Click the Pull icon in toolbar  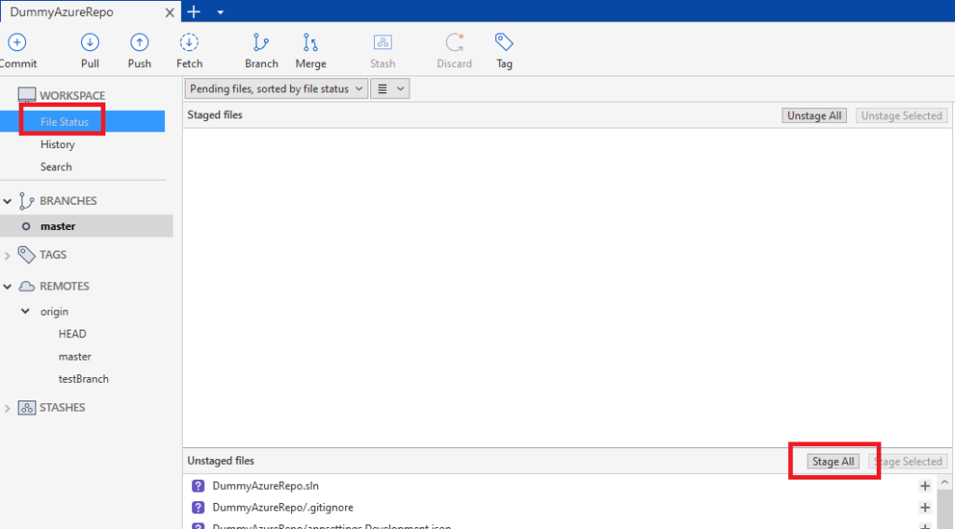point(90,43)
